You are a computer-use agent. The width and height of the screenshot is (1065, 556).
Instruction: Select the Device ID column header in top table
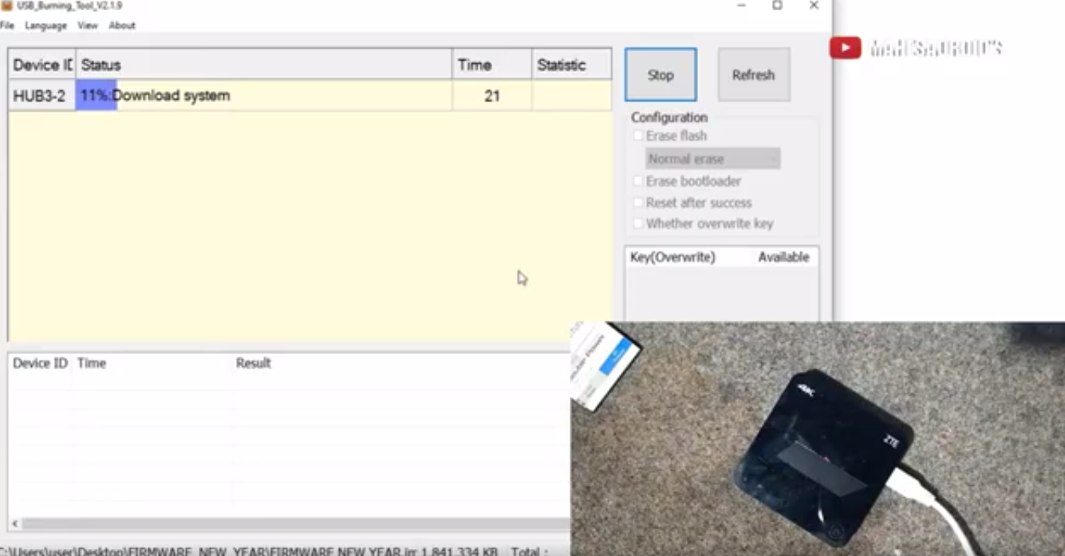coord(41,65)
